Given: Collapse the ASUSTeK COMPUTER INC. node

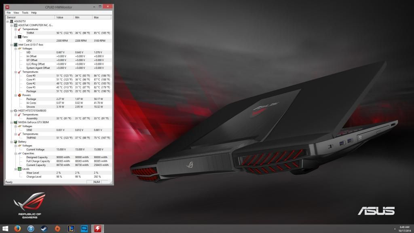Looking at the screenshot, I should (x=12, y=25).
